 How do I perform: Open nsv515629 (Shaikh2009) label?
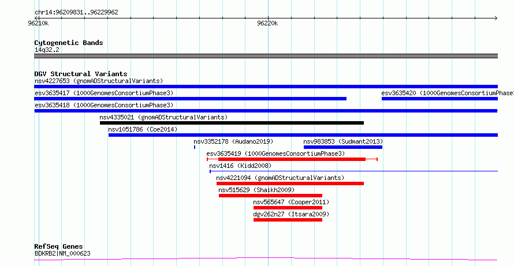[x=256, y=190]
